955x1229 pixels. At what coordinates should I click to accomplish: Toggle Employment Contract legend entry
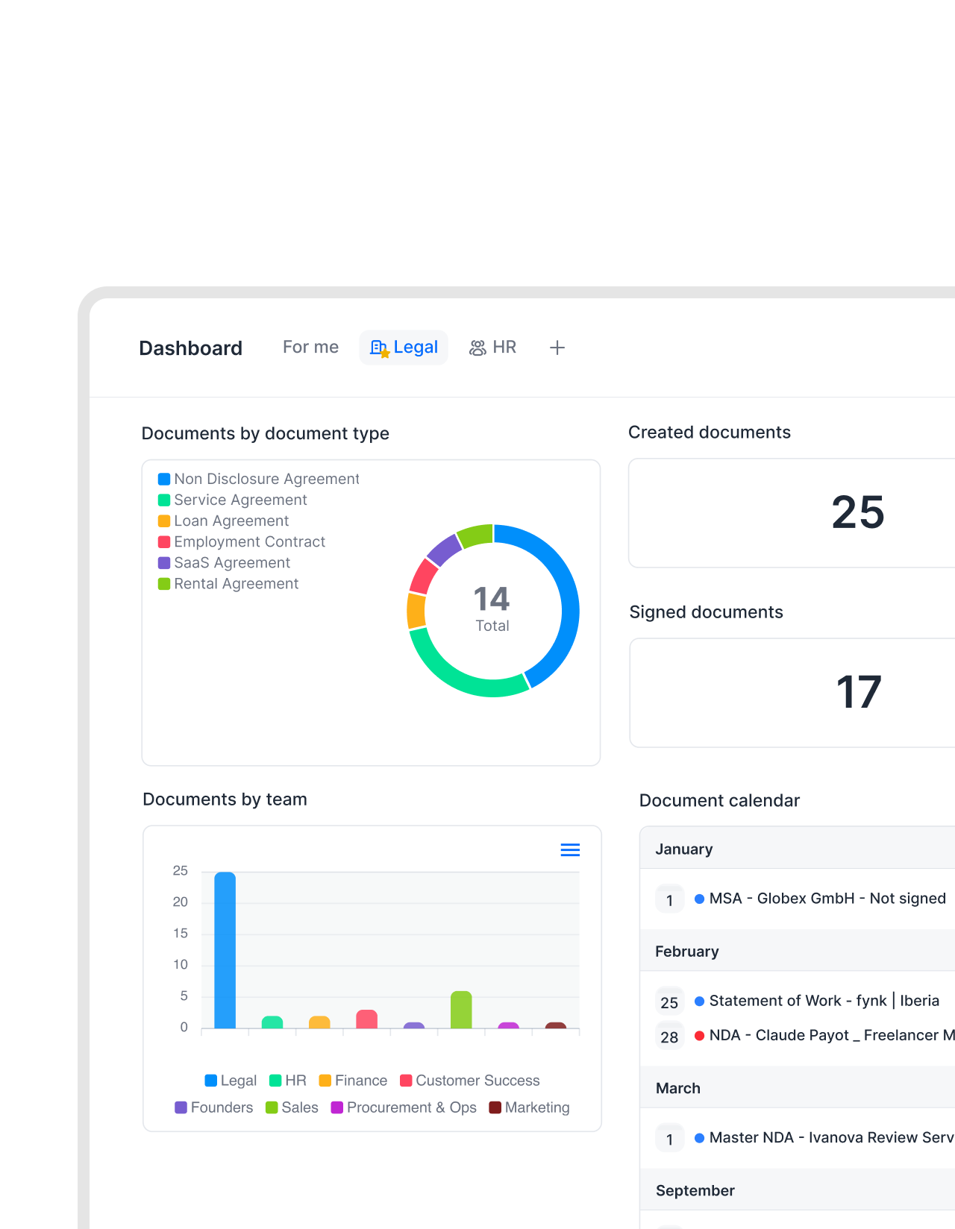click(242, 541)
